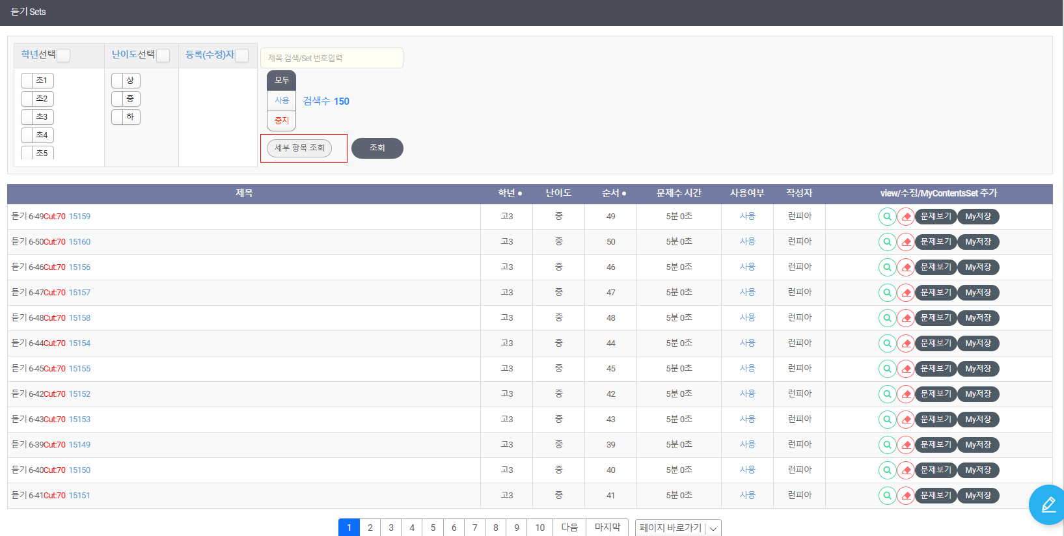Click 문제보기 button for 듣기 6-46
This screenshot has height=536, width=1064.
pyautogui.click(x=935, y=267)
